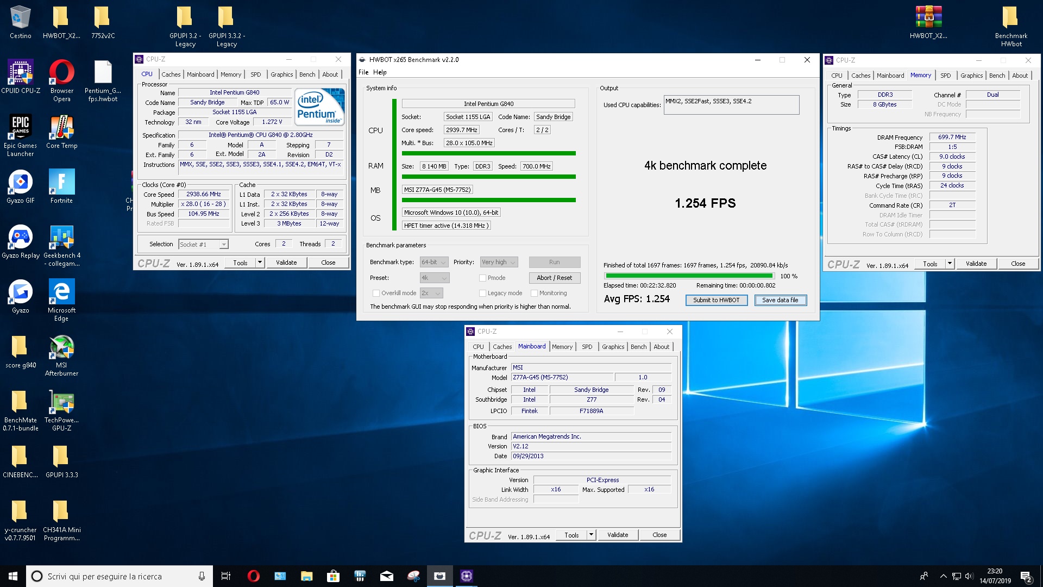Open Microsoft Store from the taskbar
Screen dimensions: 1043x587
click(x=333, y=576)
